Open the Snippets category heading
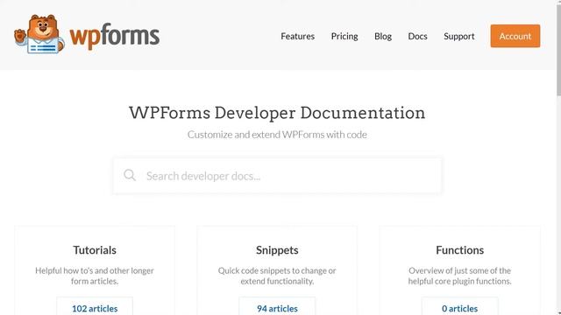Screen dimensions: 561x315 (x=277, y=250)
